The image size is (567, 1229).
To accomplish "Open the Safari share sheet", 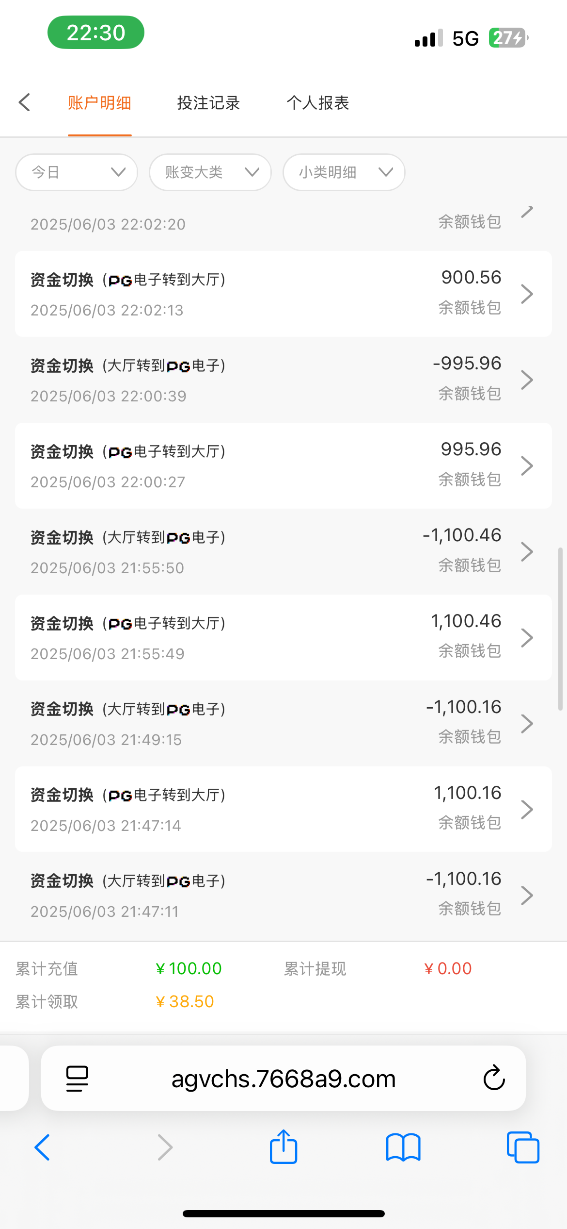I will (x=283, y=1147).
